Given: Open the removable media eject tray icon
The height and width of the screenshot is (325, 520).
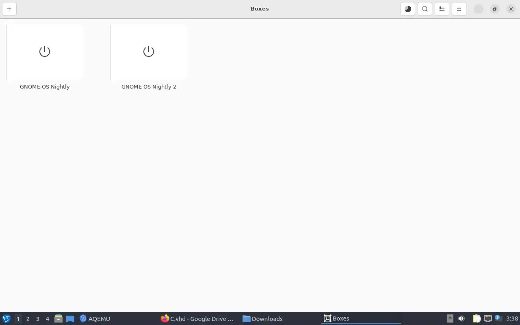Looking at the screenshot, I should [450, 318].
